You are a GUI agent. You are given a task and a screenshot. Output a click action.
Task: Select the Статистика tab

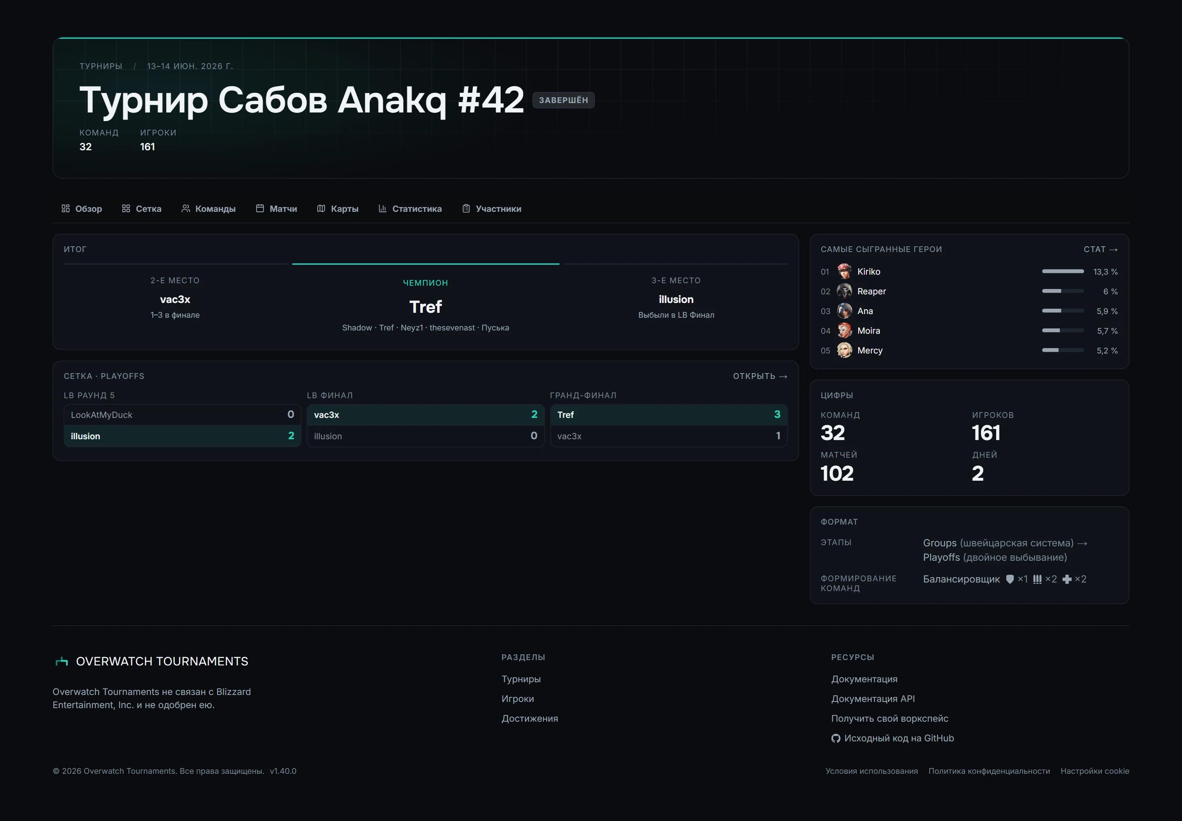(410, 209)
